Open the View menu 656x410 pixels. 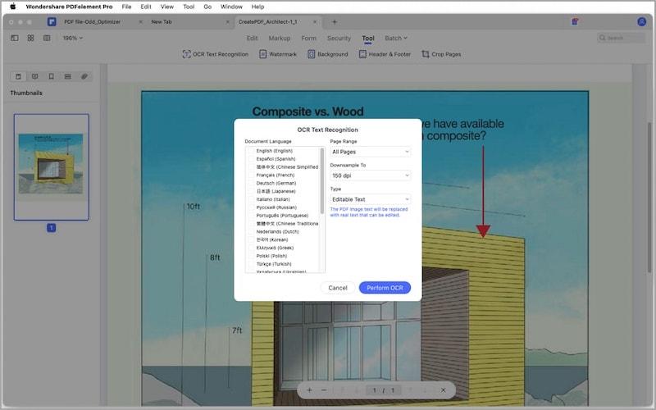point(167,7)
